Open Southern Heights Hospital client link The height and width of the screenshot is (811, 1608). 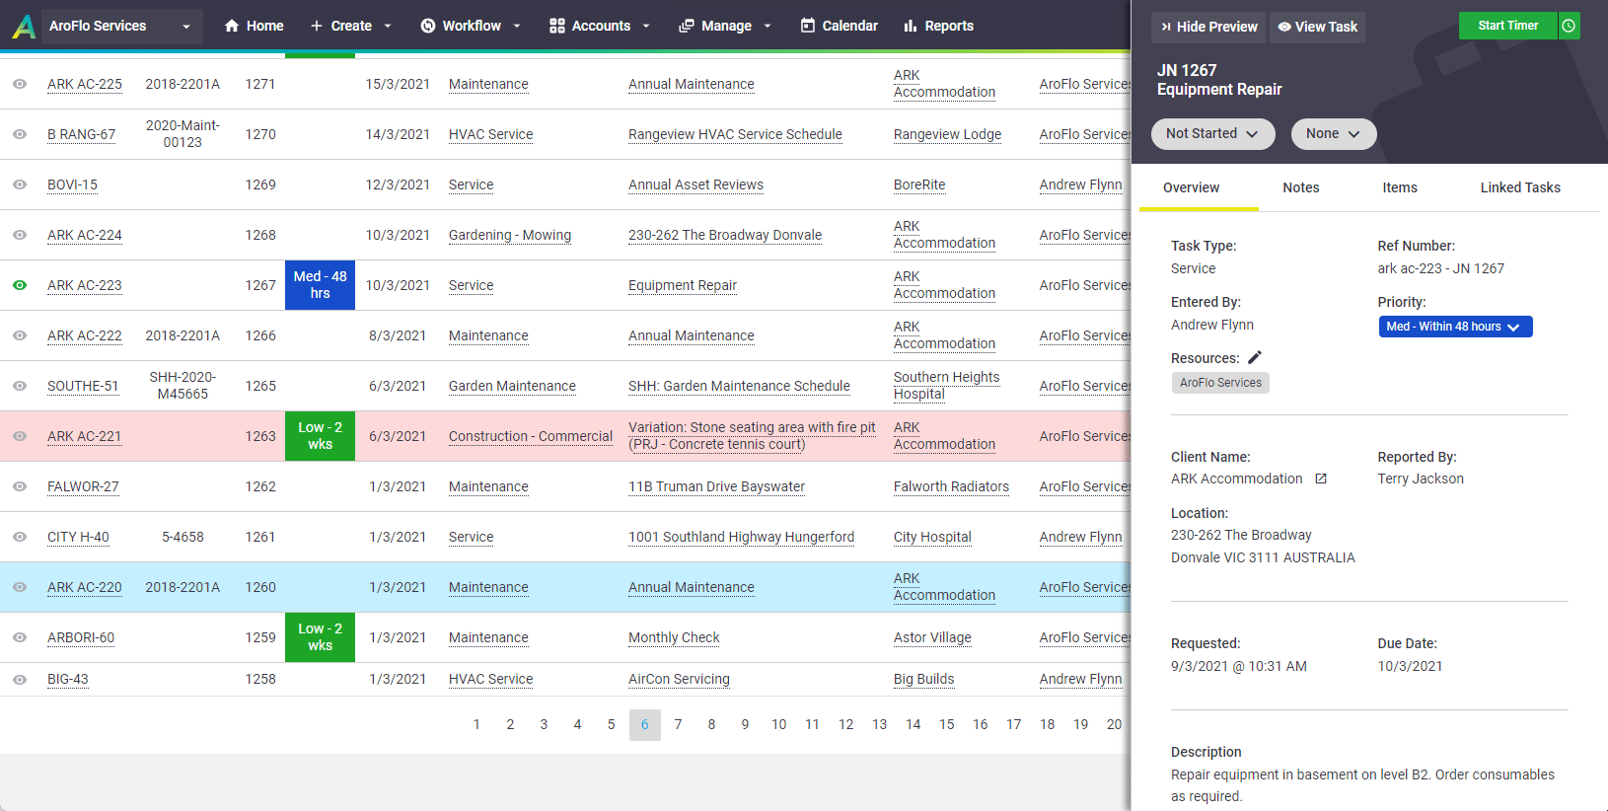(x=946, y=386)
